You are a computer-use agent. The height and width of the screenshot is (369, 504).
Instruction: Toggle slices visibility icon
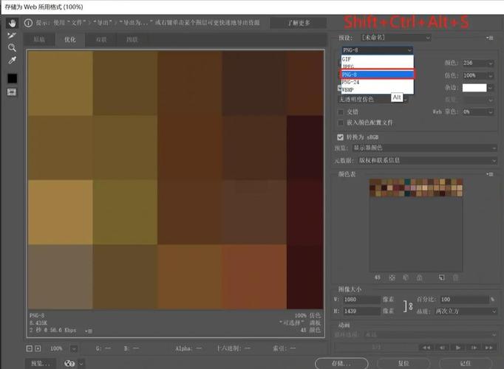[x=12, y=92]
